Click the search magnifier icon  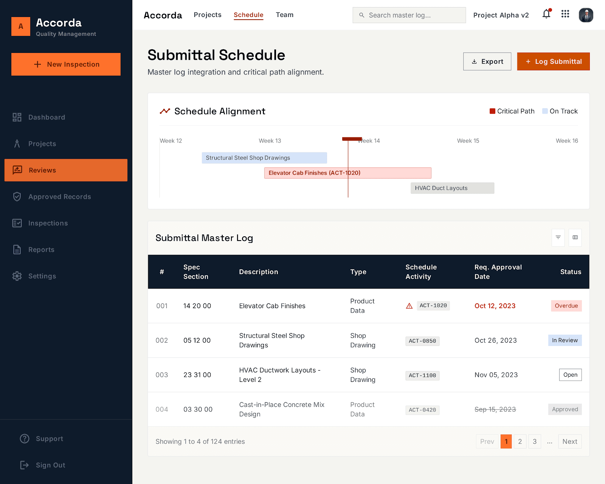pos(362,15)
